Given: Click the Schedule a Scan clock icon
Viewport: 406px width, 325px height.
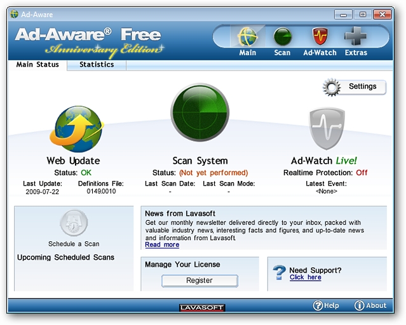Looking at the screenshot, I should pos(74,223).
